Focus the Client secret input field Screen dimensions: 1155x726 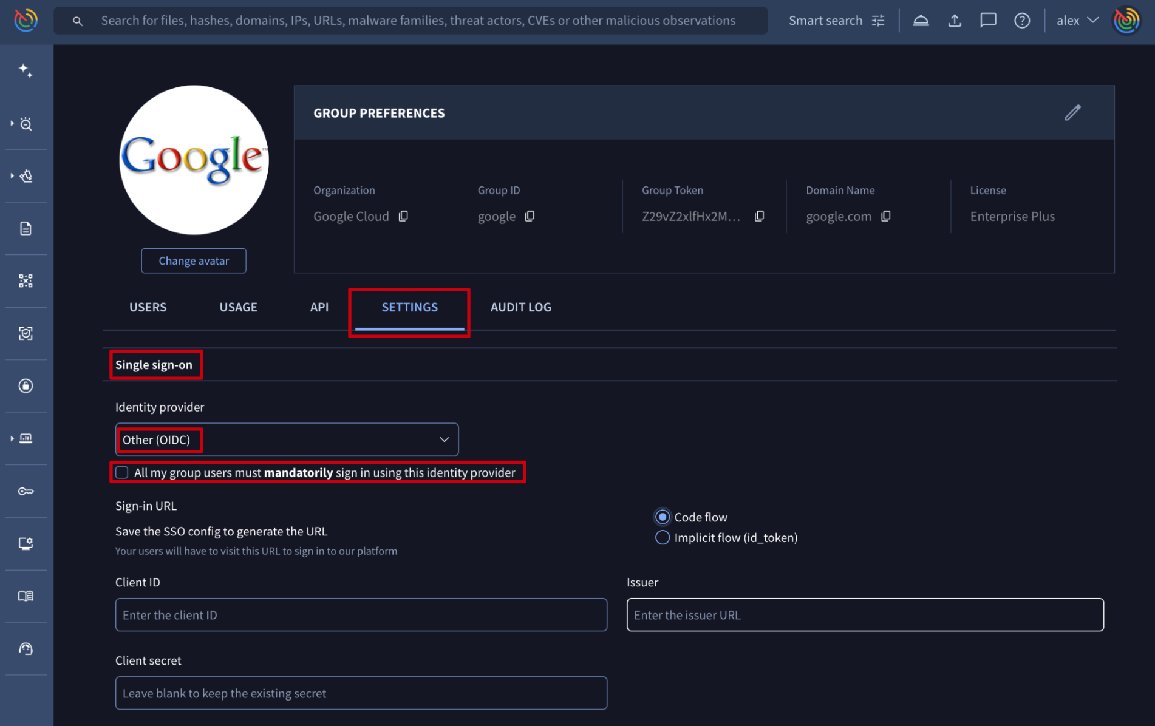coord(361,693)
